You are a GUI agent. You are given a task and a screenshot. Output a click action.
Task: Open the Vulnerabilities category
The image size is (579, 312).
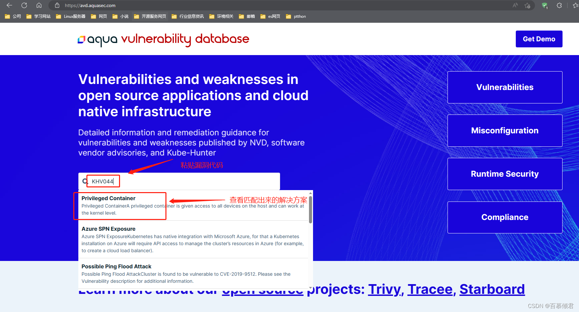point(505,87)
